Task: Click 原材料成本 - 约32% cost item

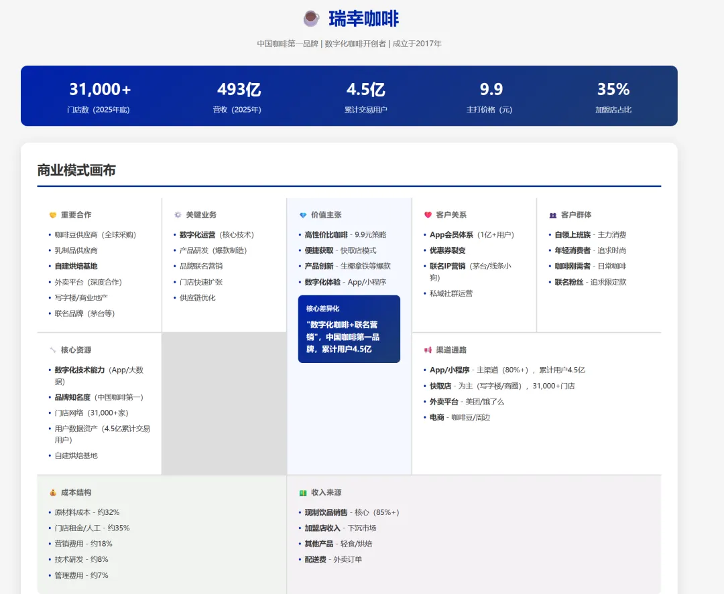Action: point(86,512)
